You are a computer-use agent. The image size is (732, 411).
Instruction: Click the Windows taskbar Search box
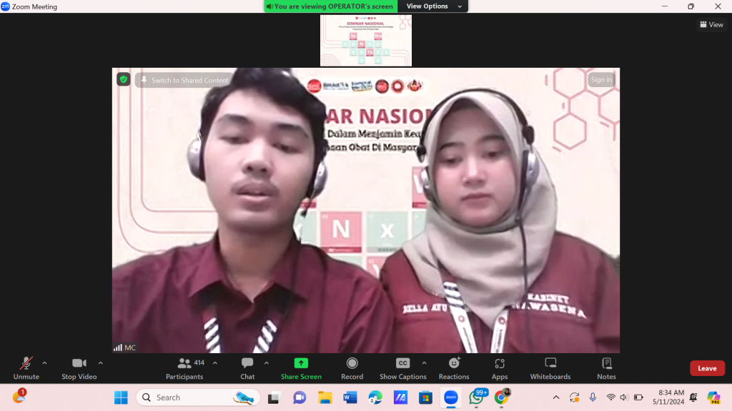pos(187,397)
